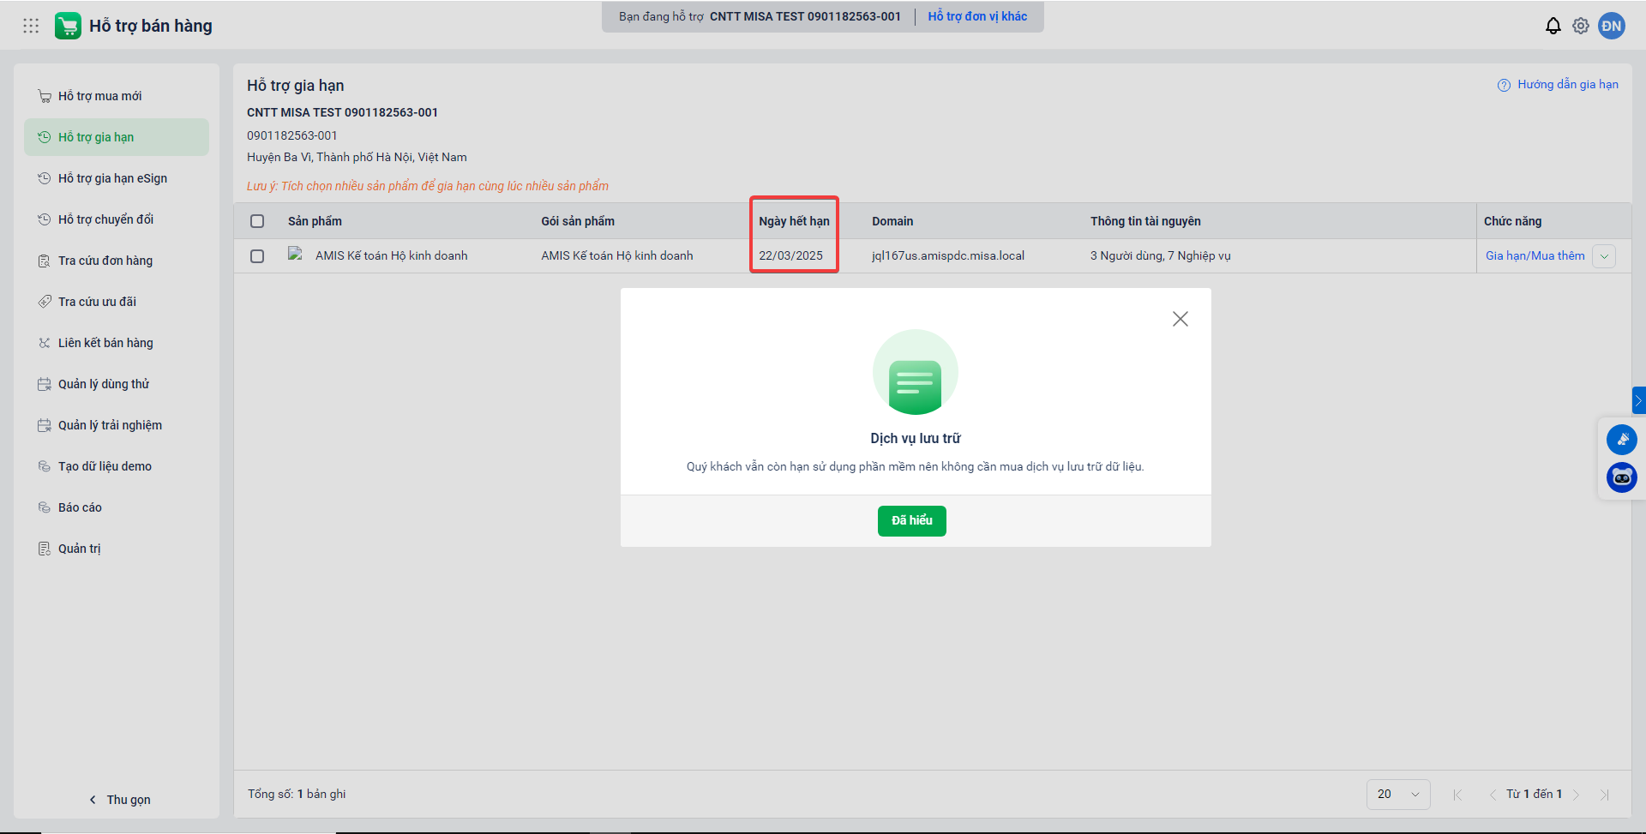Click Tổng số: 1 bản ghi text
The width and height of the screenshot is (1646, 834).
[x=297, y=794]
